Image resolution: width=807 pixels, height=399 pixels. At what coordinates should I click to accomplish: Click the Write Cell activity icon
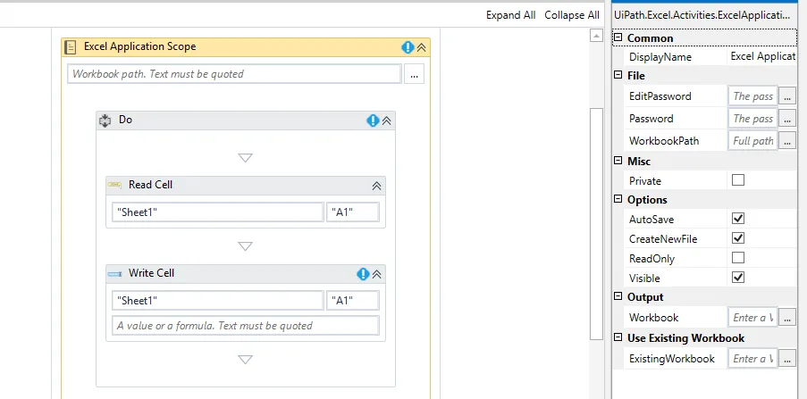(x=114, y=274)
